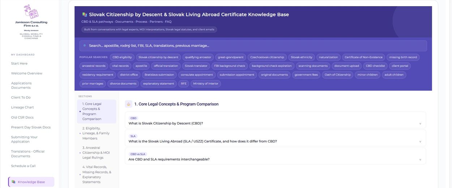Choose the 'Slovak translator' chip
The height and width of the screenshot is (188, 452).
pyautogui.click(x=196, y=66)
